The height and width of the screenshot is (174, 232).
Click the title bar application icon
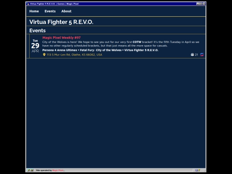point(28,4)
